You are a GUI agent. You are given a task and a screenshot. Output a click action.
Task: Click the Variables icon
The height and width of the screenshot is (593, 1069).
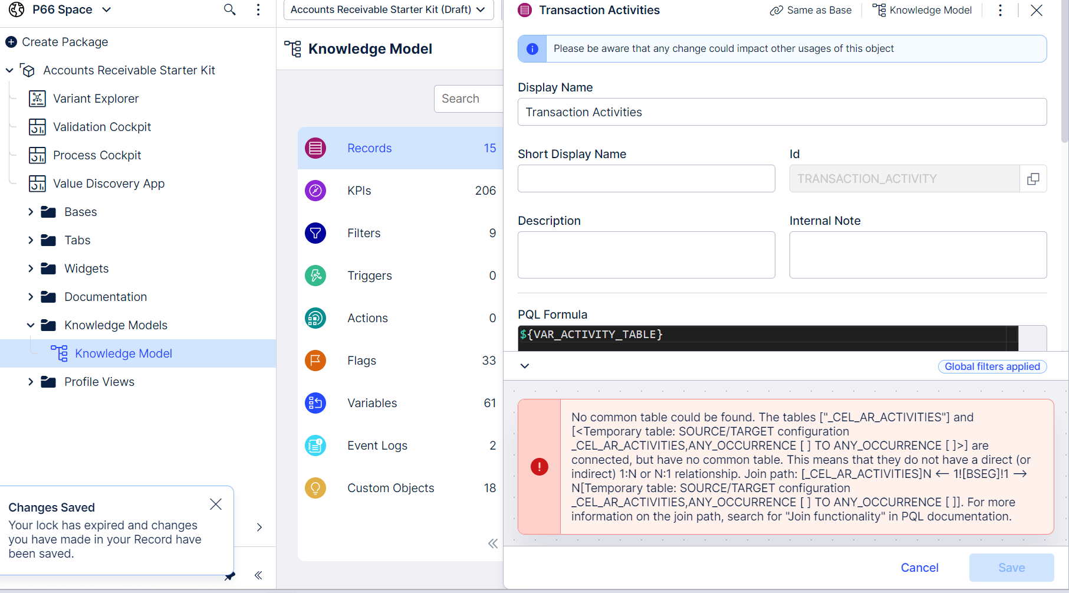pos(315,403)
